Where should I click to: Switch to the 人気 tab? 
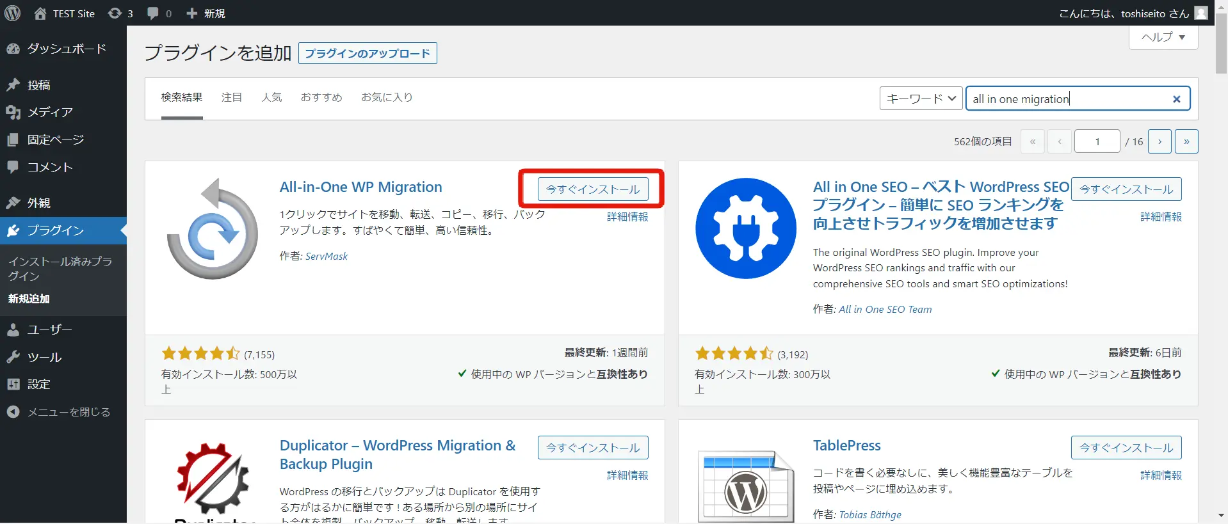coord(271,97)
